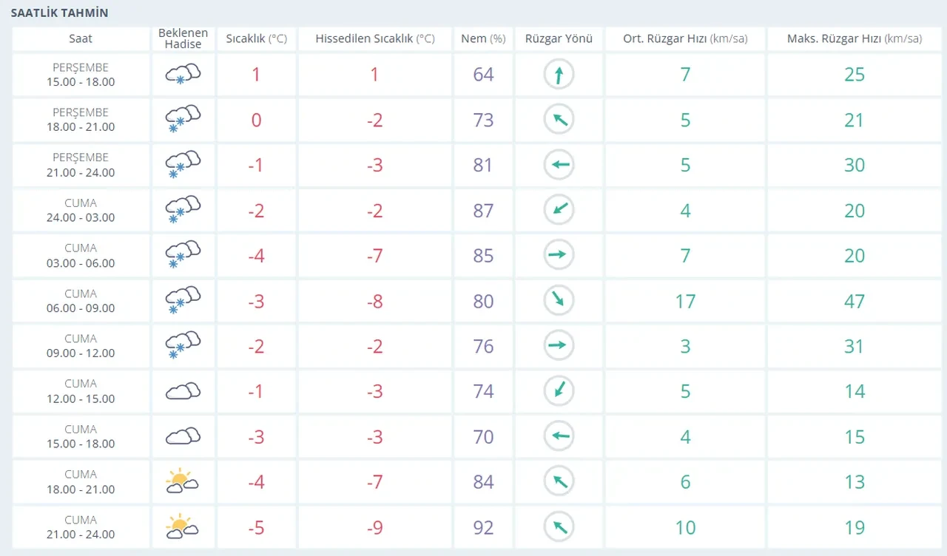Screen dimensions: 947x556
Task: Click the Hissedilen Sıcaklık column header
Action: [375, 39]
